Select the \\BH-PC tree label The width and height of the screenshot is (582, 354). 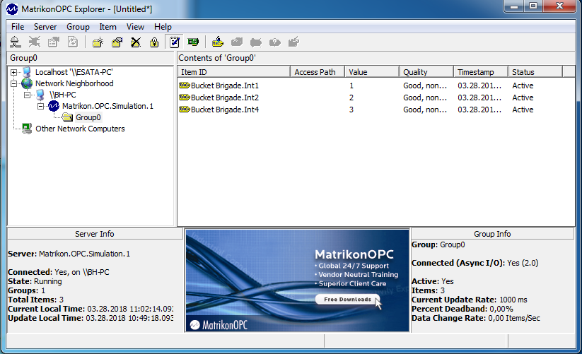click(62, 95)
